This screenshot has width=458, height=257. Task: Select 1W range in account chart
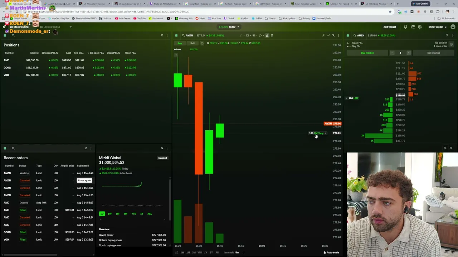109,214
